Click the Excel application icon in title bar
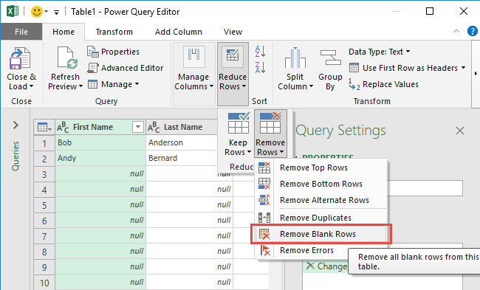480x290 pixels. tap(13, 12)
